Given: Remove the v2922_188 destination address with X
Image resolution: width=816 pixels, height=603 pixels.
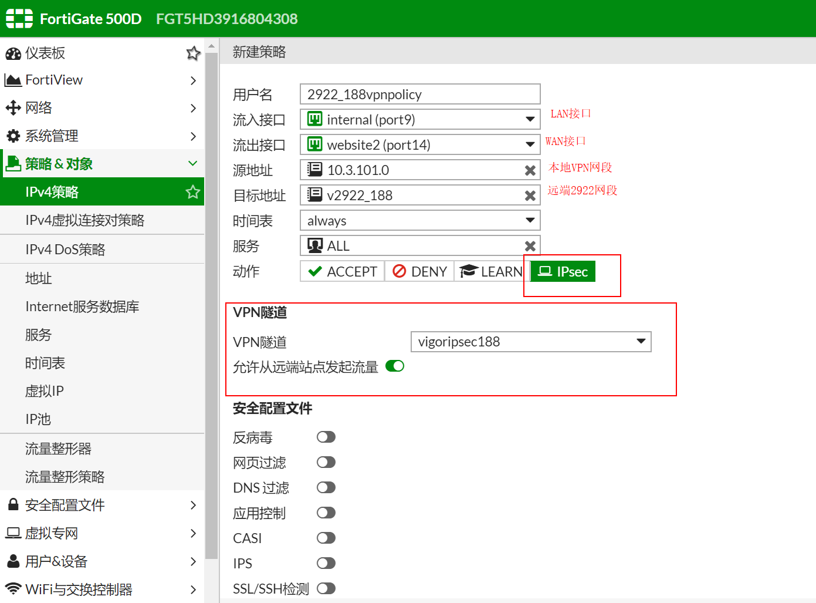Looking at the screenshot, I should [530, 196].
